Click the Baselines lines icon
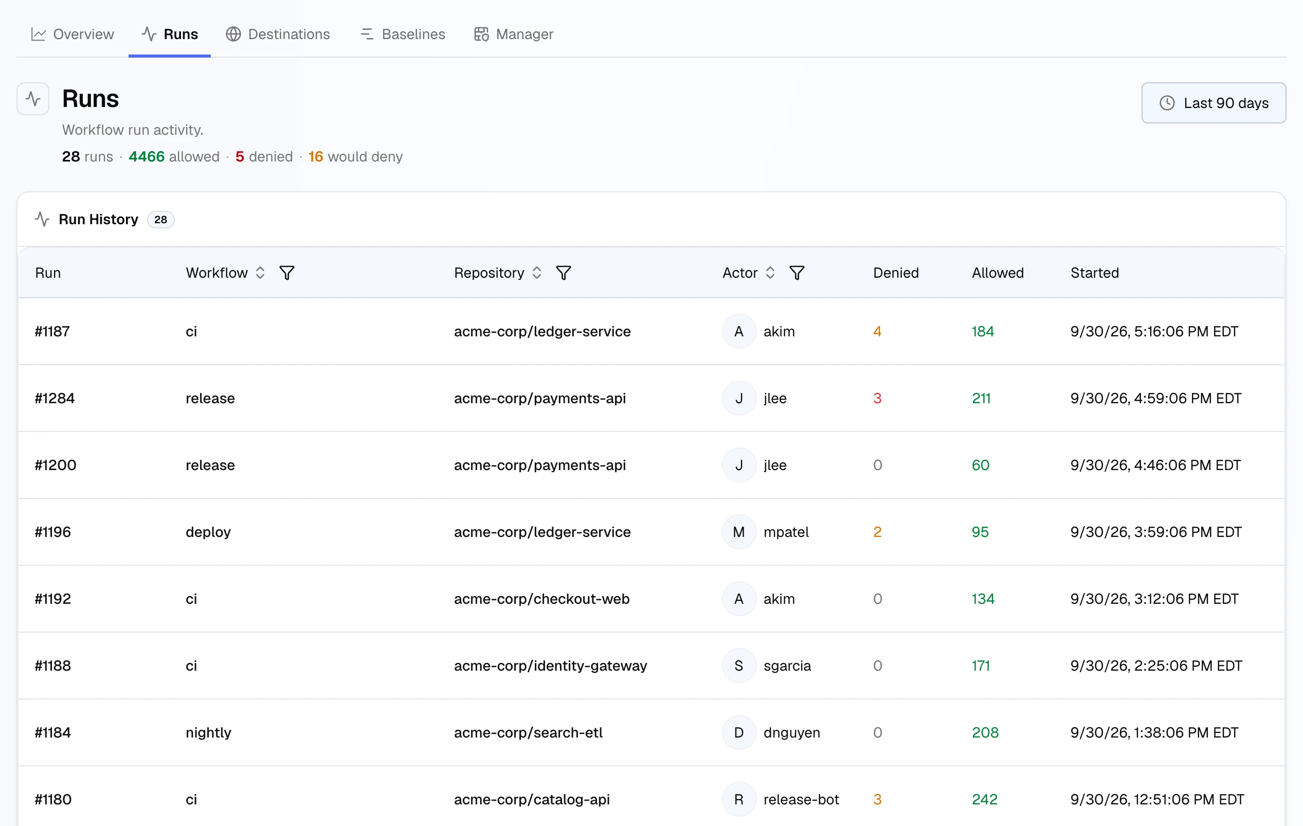Viewport: 1303px width, 826px height. point(367,34)
